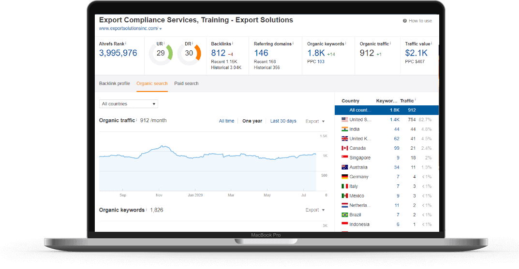Click the How to use help icon
This screenshot has width=519, height=269.
pos(404,21)
